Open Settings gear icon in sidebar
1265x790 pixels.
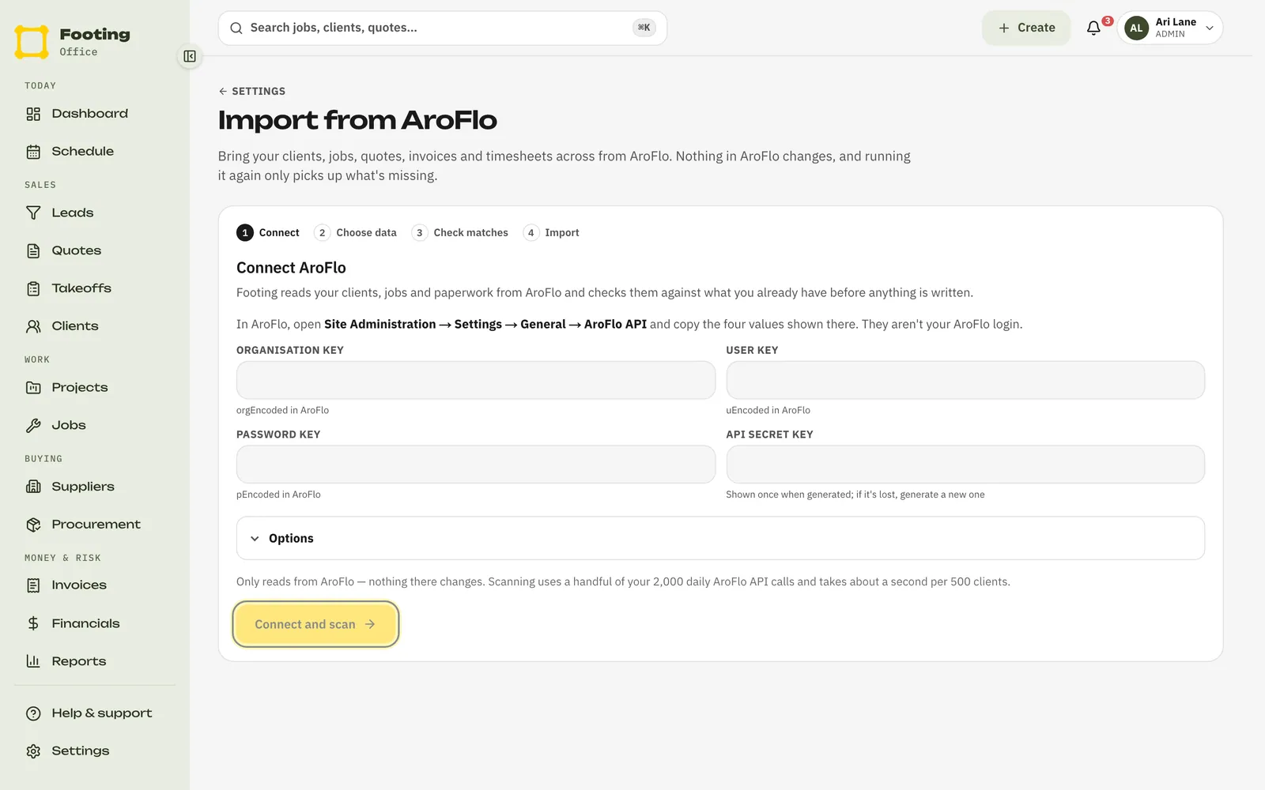click(x=33, y=751)
